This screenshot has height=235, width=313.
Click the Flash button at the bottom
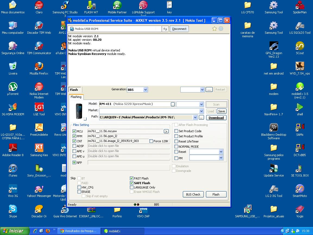(216, 194)
